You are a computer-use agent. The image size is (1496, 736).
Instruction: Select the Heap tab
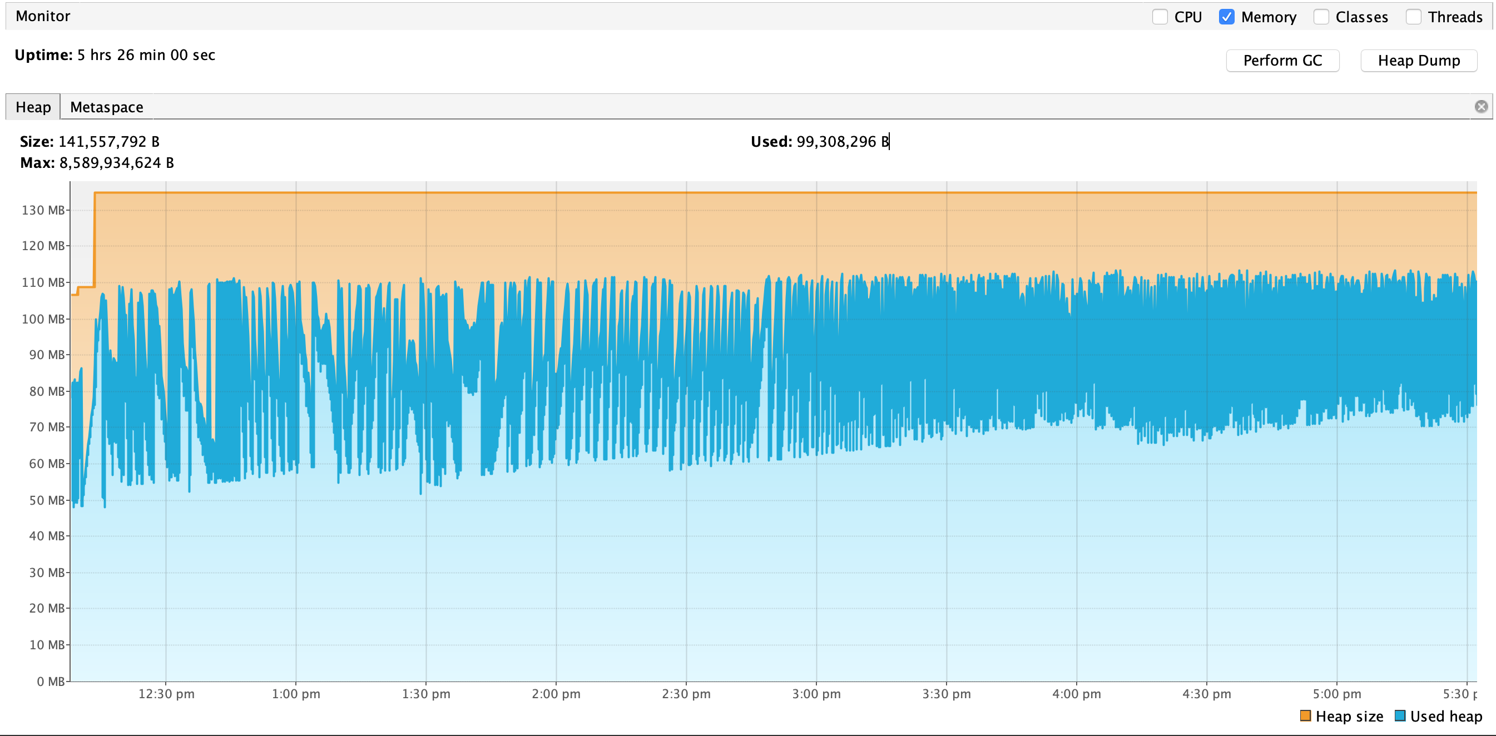(33, 107)
